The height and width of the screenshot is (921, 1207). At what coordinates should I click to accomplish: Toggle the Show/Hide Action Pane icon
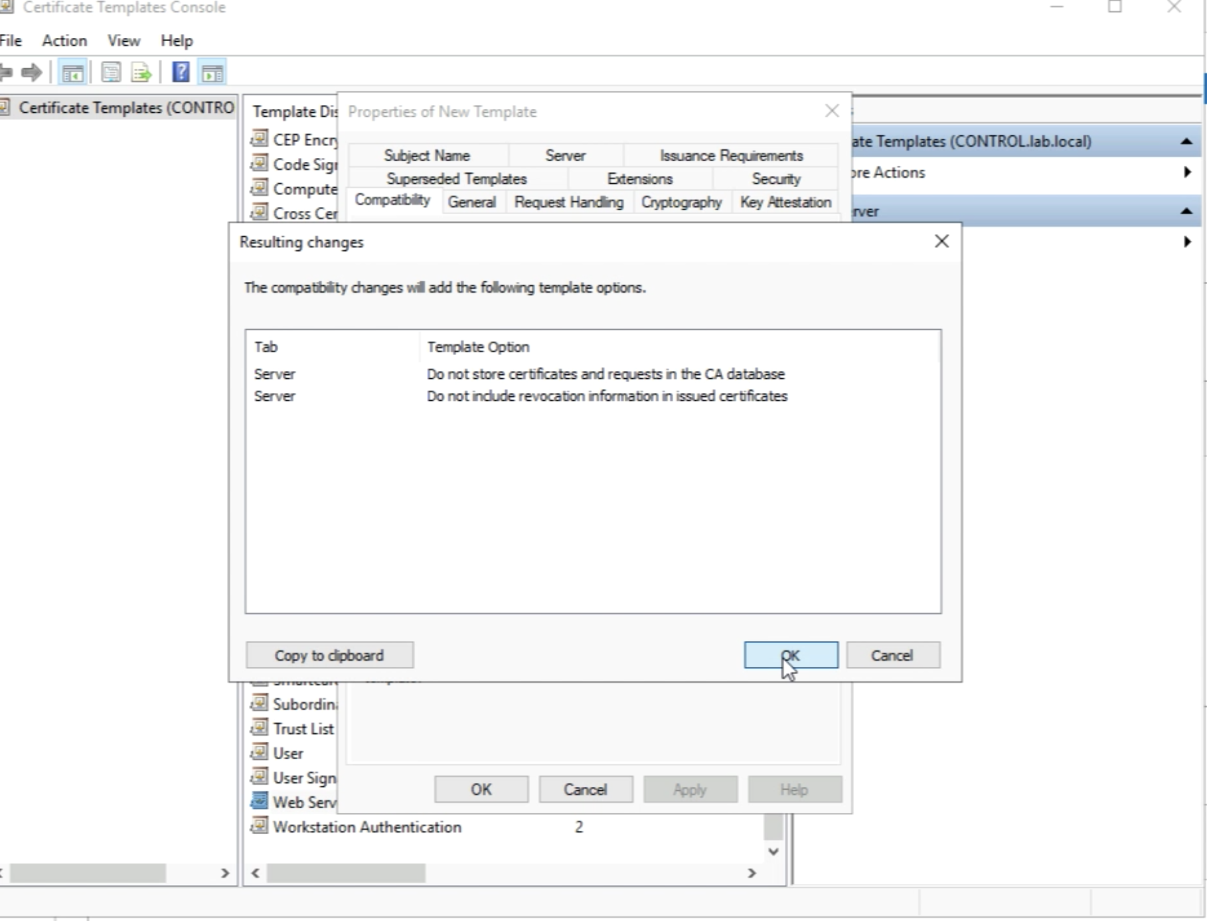click(x=212, y=72)
